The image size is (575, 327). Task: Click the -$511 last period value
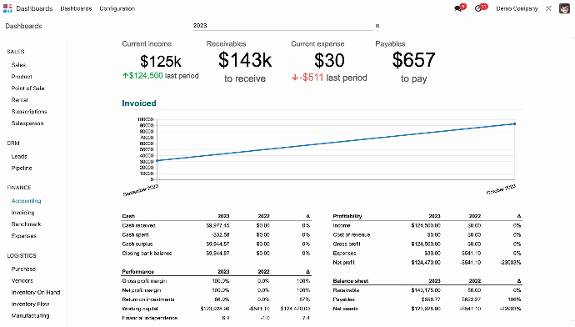click(312, 78)
